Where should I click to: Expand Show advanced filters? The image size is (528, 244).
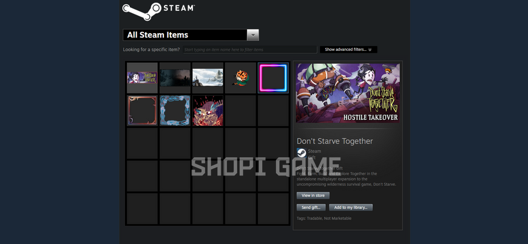348,50
